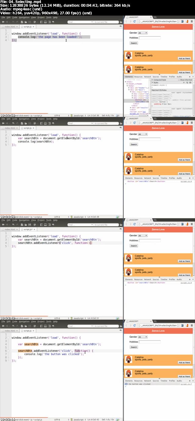Collapse code fold at line 2, 00:00:58 frame

tap(8, 33)
